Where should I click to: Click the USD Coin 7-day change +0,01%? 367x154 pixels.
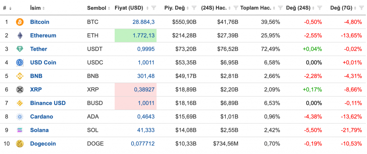coord(353,63)
